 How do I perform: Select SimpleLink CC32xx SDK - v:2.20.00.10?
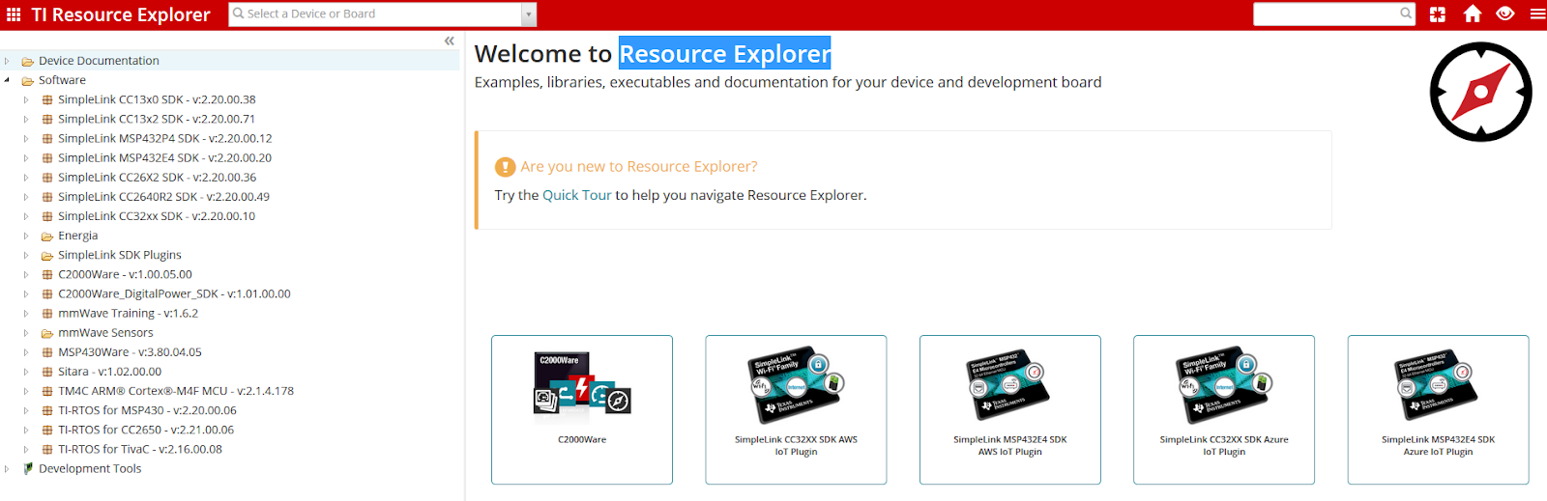tap(157, 216)
